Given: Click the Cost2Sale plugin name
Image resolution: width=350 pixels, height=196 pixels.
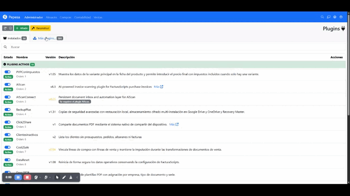Looking at the screenshot, I should (x=23, y=148).
